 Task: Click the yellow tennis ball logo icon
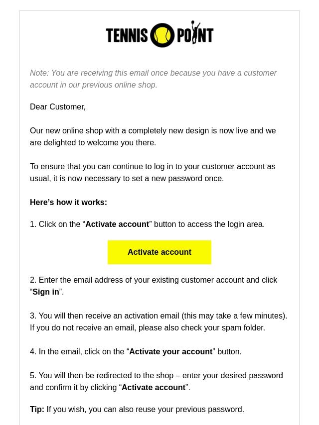coord(162,35)
